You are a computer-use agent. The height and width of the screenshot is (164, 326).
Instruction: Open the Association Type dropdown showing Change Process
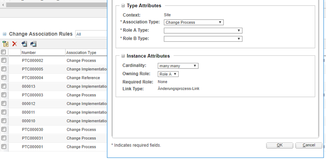[x=194, y=22]
